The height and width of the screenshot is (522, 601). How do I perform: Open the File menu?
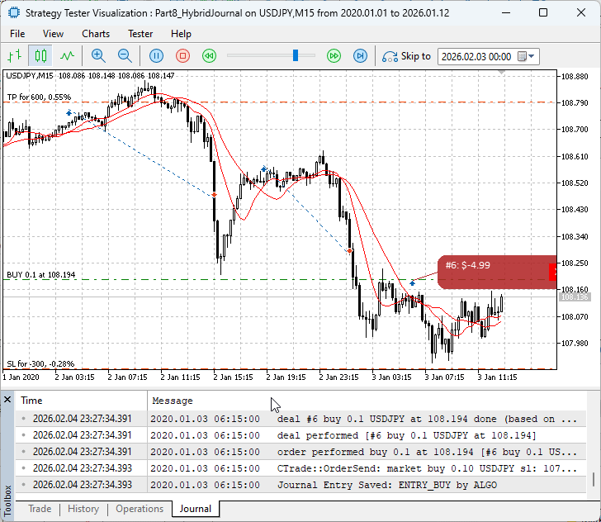pos(17,34)
